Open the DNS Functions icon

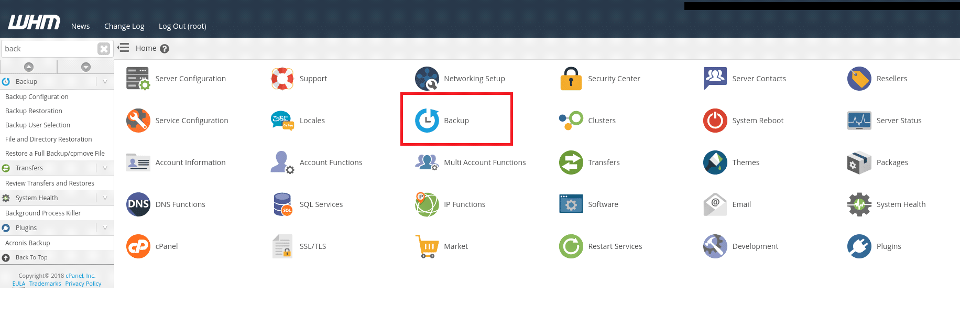pyautogui.click(x=138, y=204)
